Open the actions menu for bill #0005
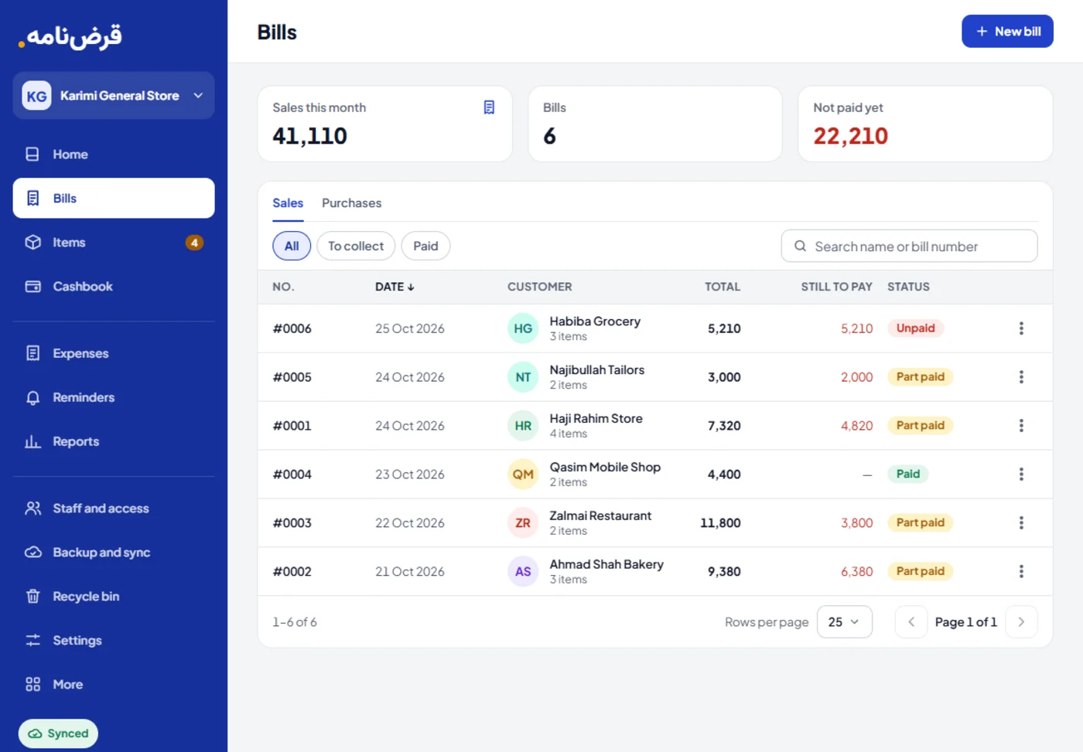The image size is (1083, 752). 1021,377
